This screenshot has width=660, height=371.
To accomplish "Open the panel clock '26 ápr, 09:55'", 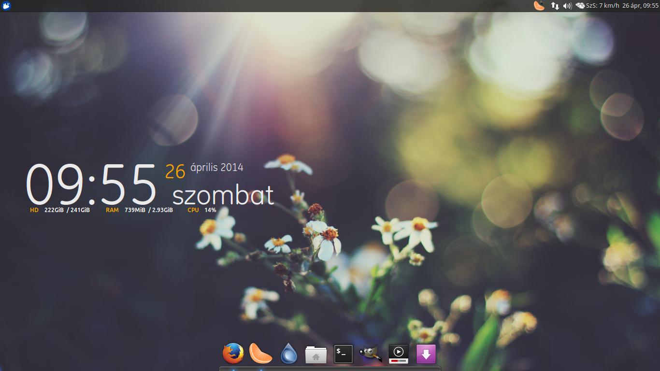I will click(640, 6).
